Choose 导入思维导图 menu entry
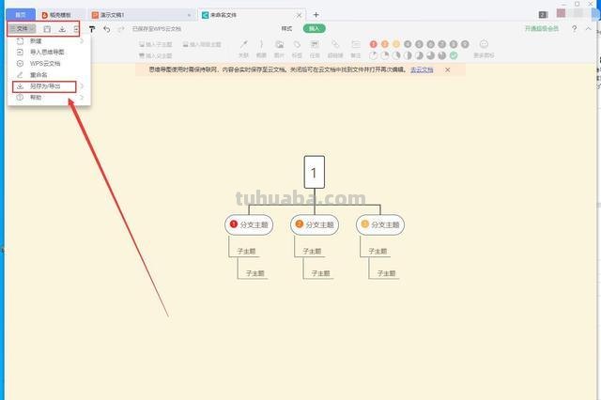601x400 pixels. point(47,52)
